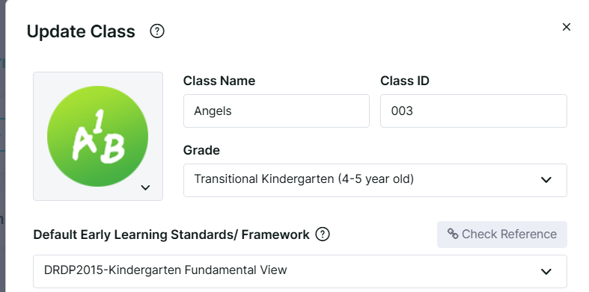This screenshot has height=292, width=589.
Task: Close the Update Class dialog
Action: point(566,27)
